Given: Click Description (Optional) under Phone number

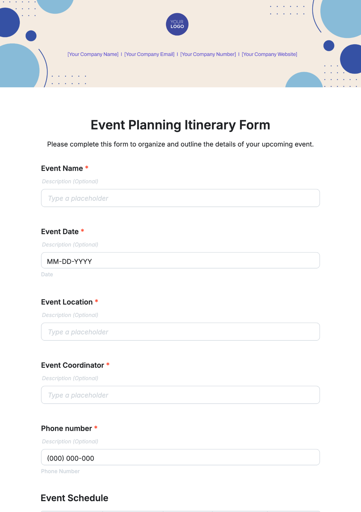Looking at the screenshot, I should pos(70,441).
